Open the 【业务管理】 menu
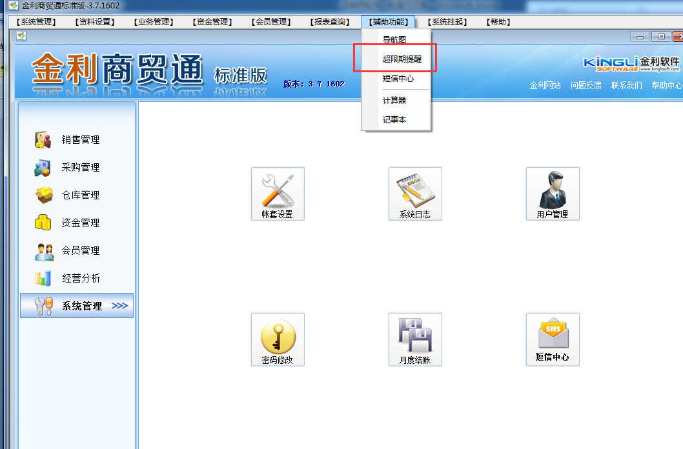This screenshot has height=449, width=683. tap(154, 22)
